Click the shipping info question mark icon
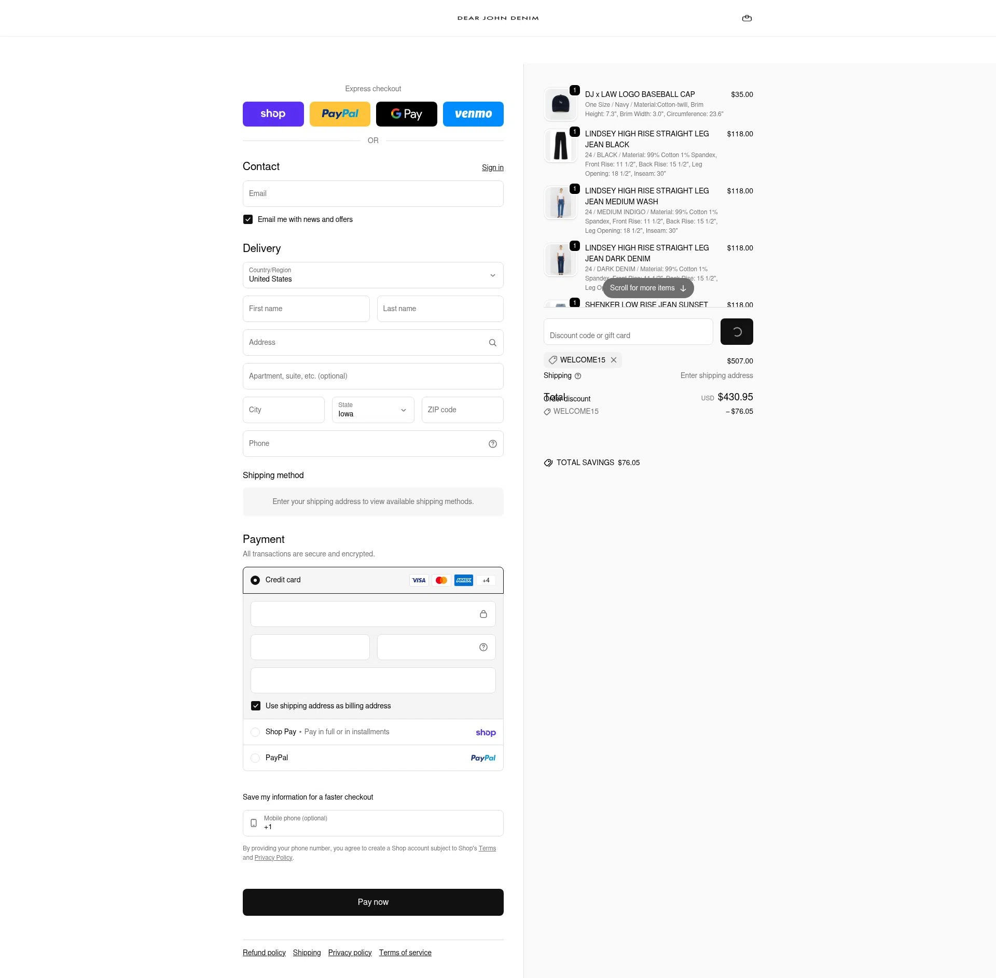Screen dimensions: 996x978 point(578,376)
